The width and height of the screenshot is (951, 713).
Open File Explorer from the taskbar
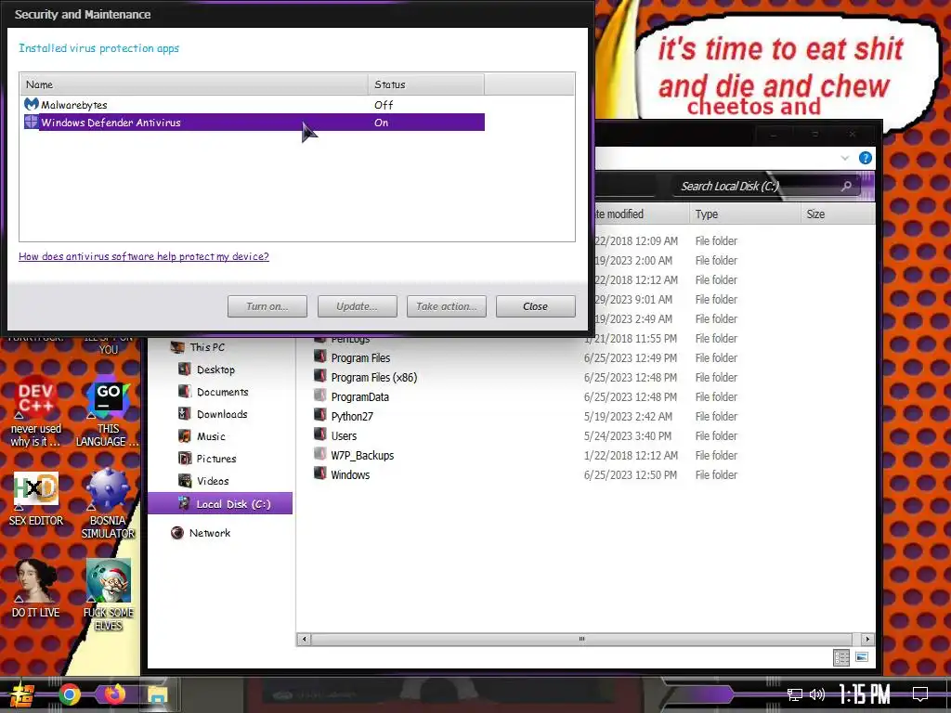[158, 694]
